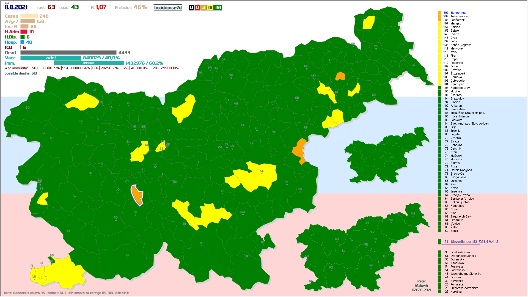Select the 70+ age group box

pyautogui.click(x=156, y=68)
